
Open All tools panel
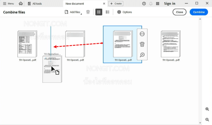point(35,4)
